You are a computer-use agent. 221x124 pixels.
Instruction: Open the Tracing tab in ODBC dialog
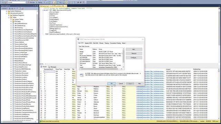click(x=107, y=43)
